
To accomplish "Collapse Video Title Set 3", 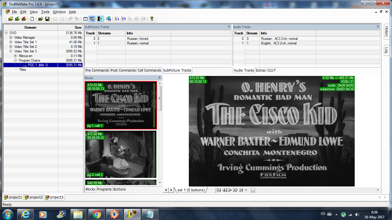I will pos(11,51).
